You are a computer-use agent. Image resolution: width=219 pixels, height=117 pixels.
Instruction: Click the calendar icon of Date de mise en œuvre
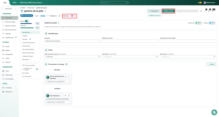click(99, 57)
